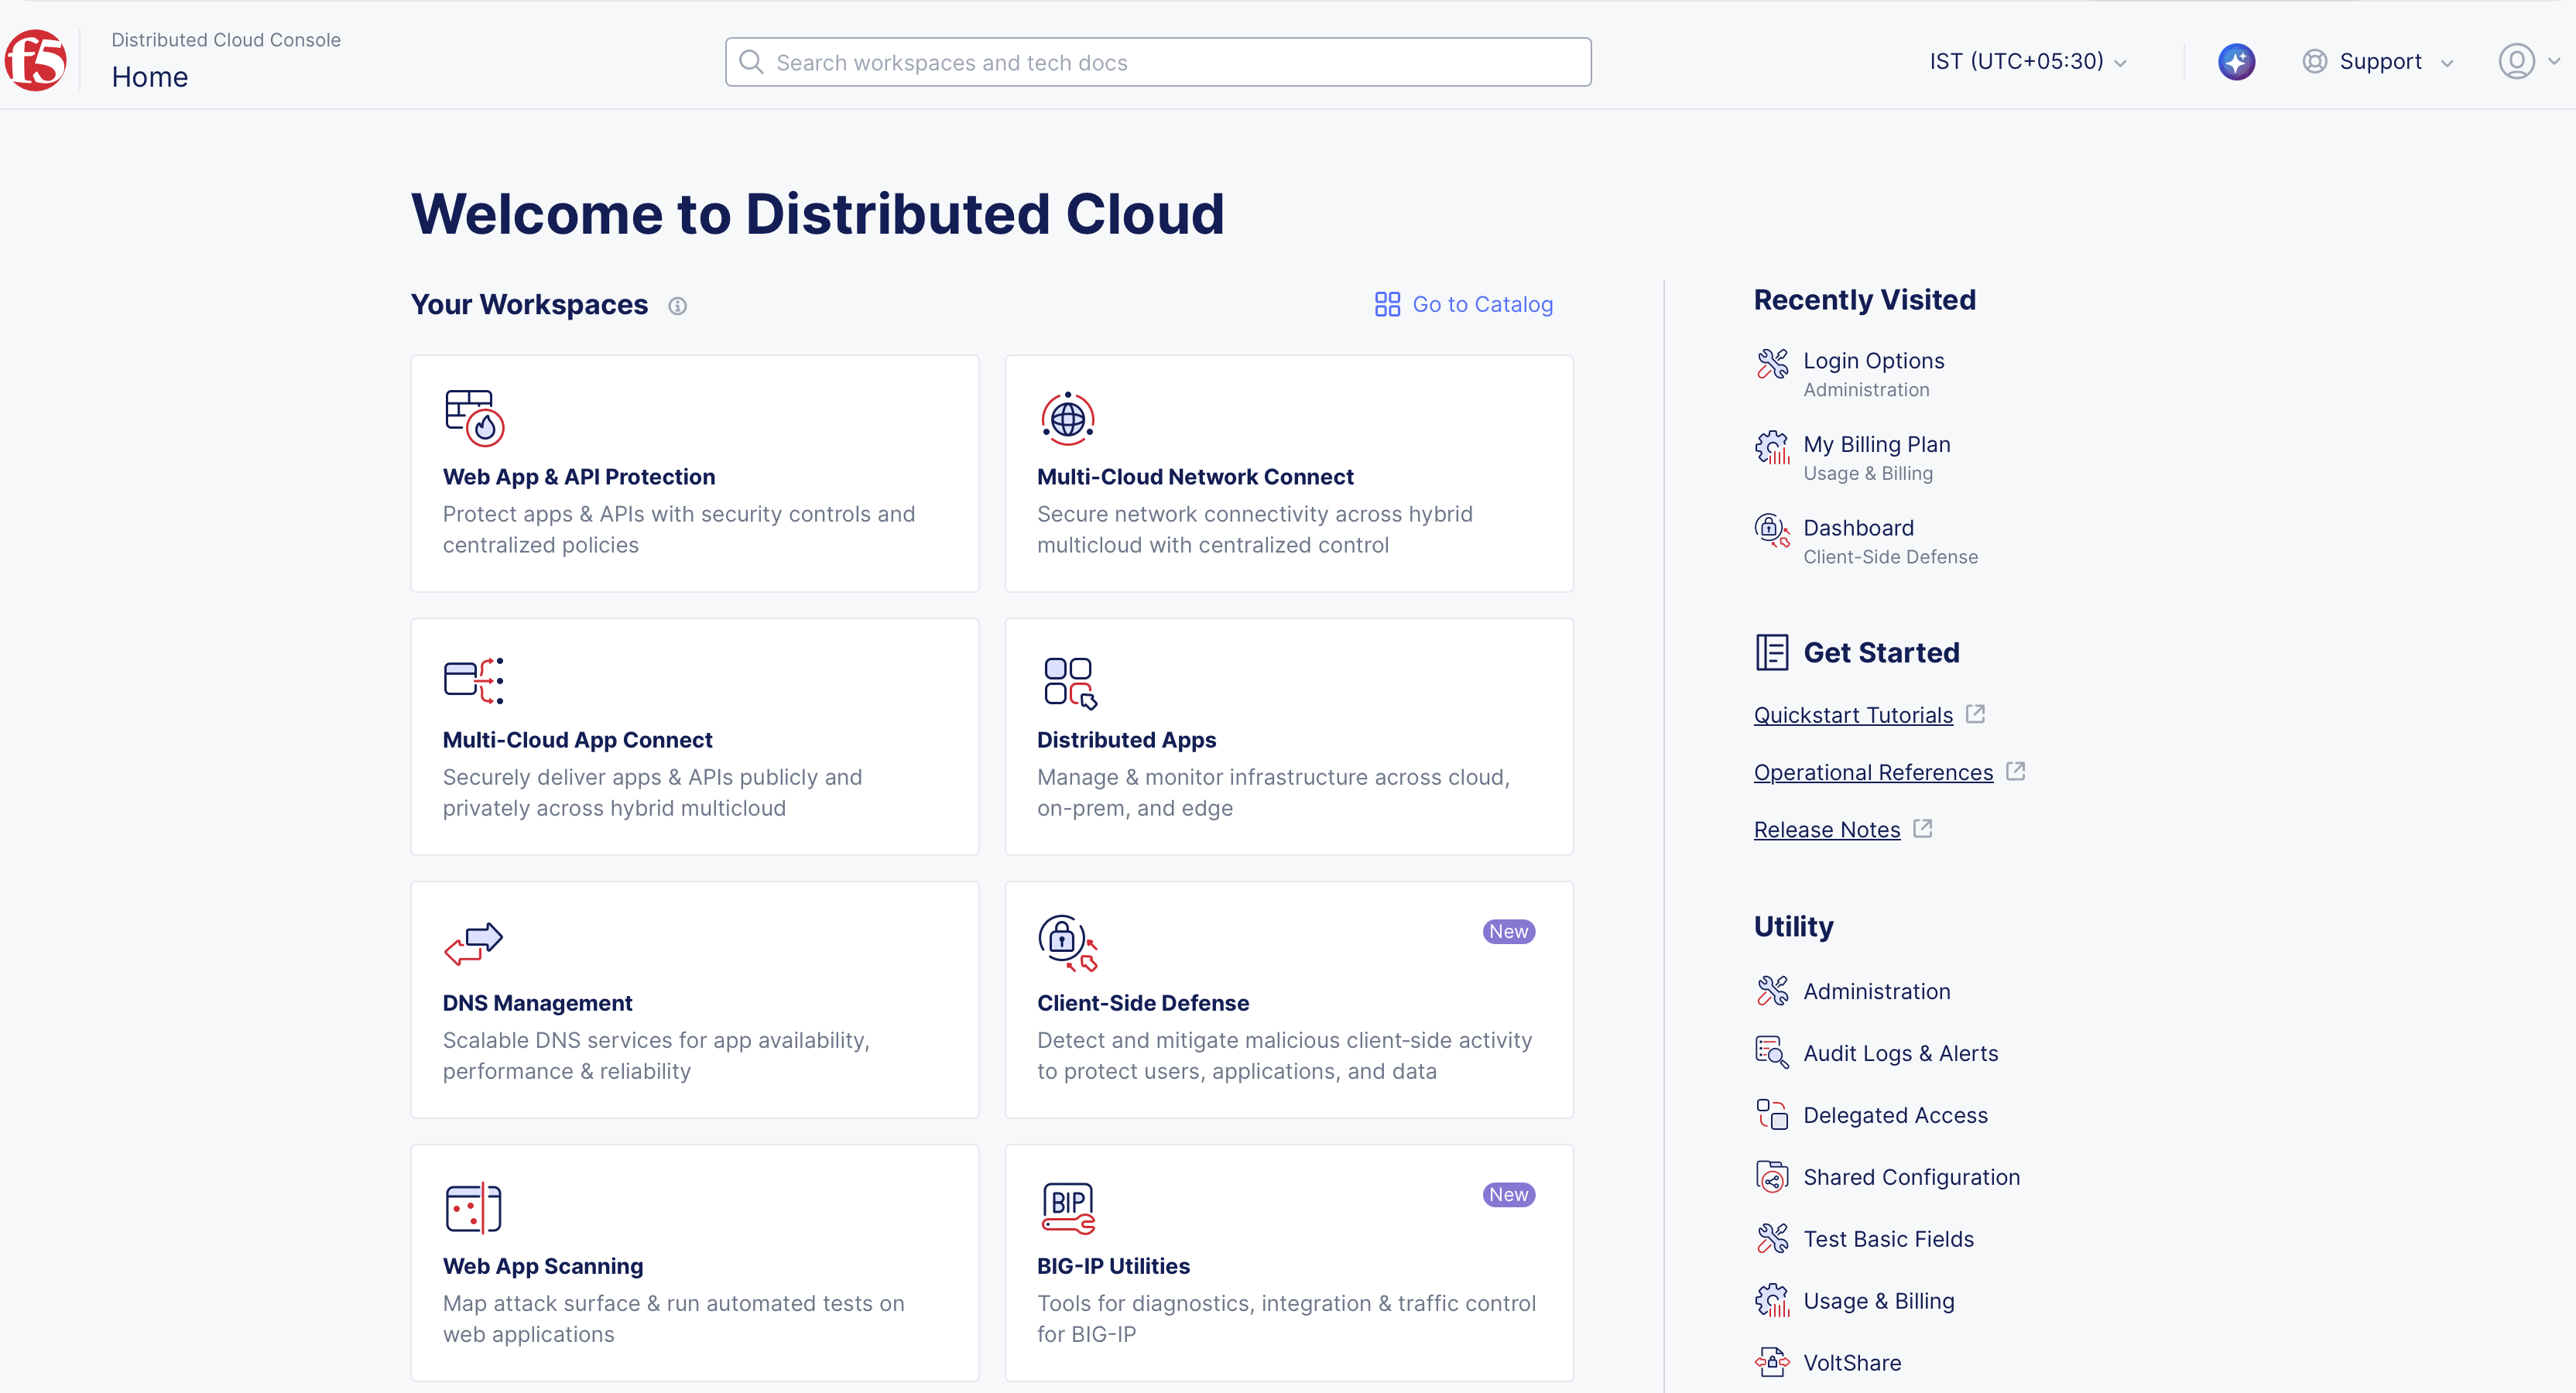Click the Delegated Access icon
This screenshot has width=2576, height=1393.
[1772, 1115]
